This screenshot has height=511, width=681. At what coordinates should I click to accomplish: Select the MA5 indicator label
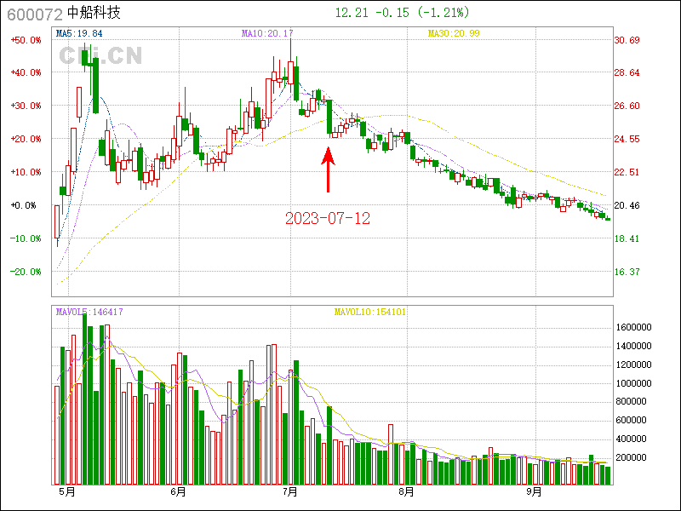(79, 33)
